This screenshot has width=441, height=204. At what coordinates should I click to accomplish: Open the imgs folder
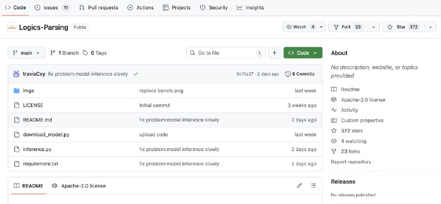tap(29, 90)
